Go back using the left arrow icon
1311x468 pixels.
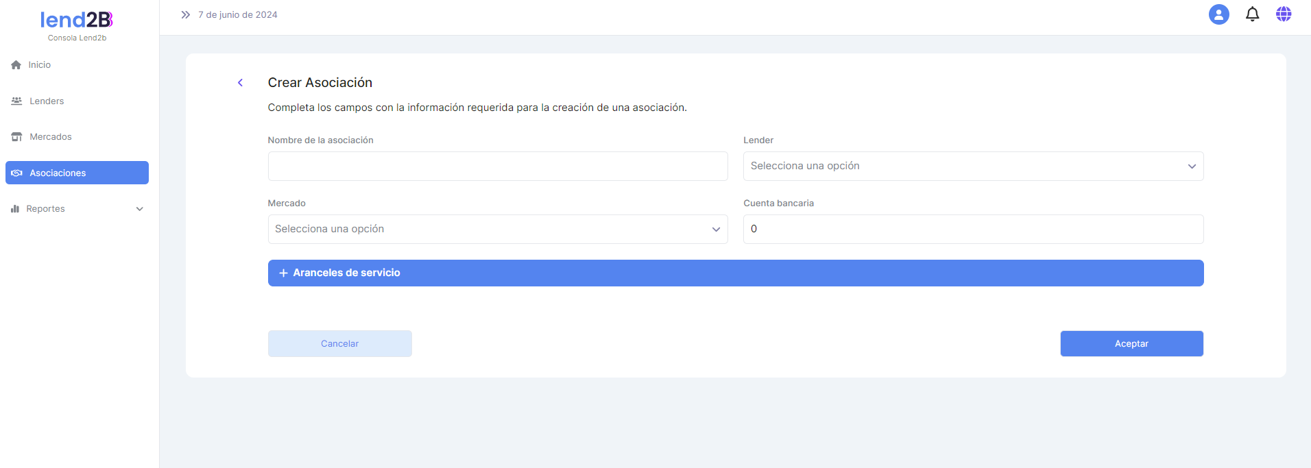pos(241,83)
